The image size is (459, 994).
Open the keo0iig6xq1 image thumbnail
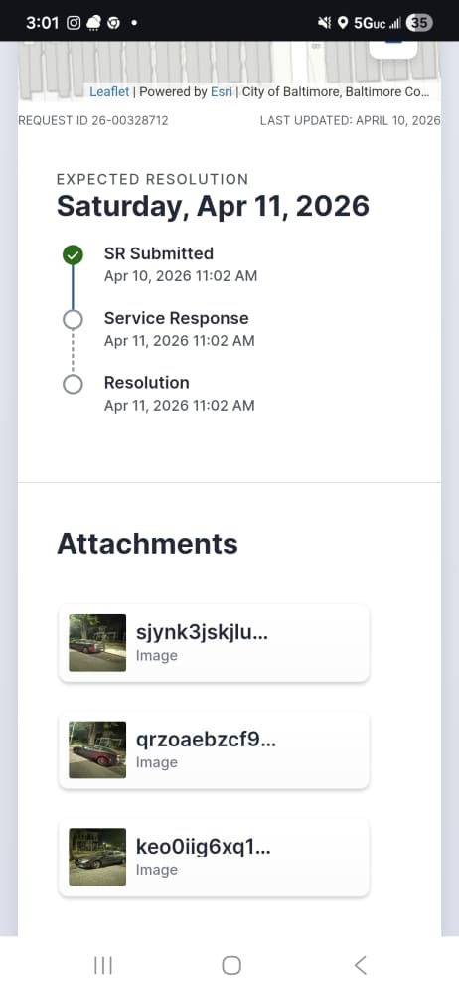click(x=97, y=857)
